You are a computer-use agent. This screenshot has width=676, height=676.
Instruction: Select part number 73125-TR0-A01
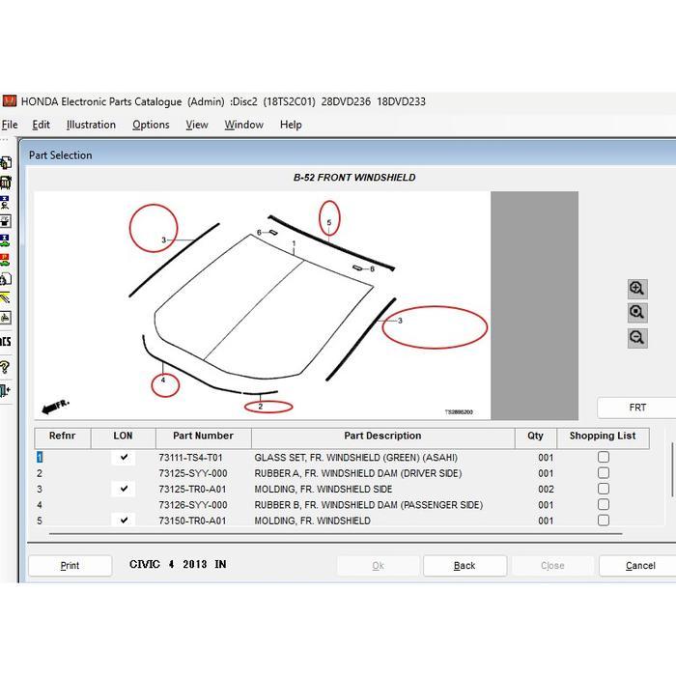(x=192, y=489)
